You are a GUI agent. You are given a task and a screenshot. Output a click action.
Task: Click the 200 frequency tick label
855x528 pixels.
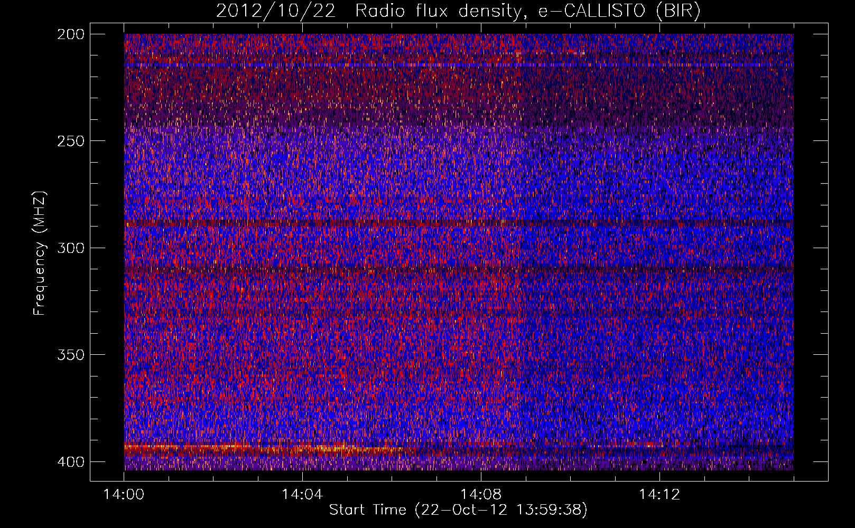tap(70, 34)
